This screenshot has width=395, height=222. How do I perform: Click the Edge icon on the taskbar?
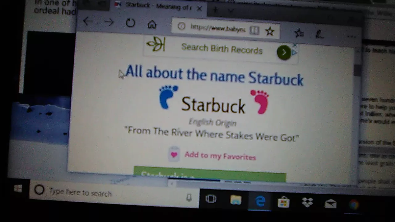click(261, 202)
